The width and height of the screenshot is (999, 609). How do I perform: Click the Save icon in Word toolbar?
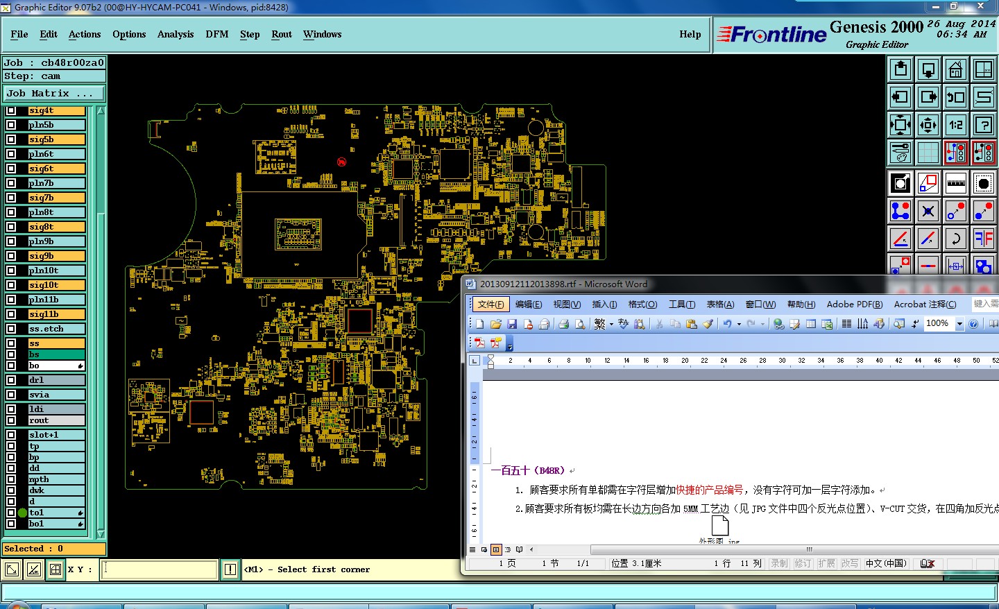(x=512, y=324)
